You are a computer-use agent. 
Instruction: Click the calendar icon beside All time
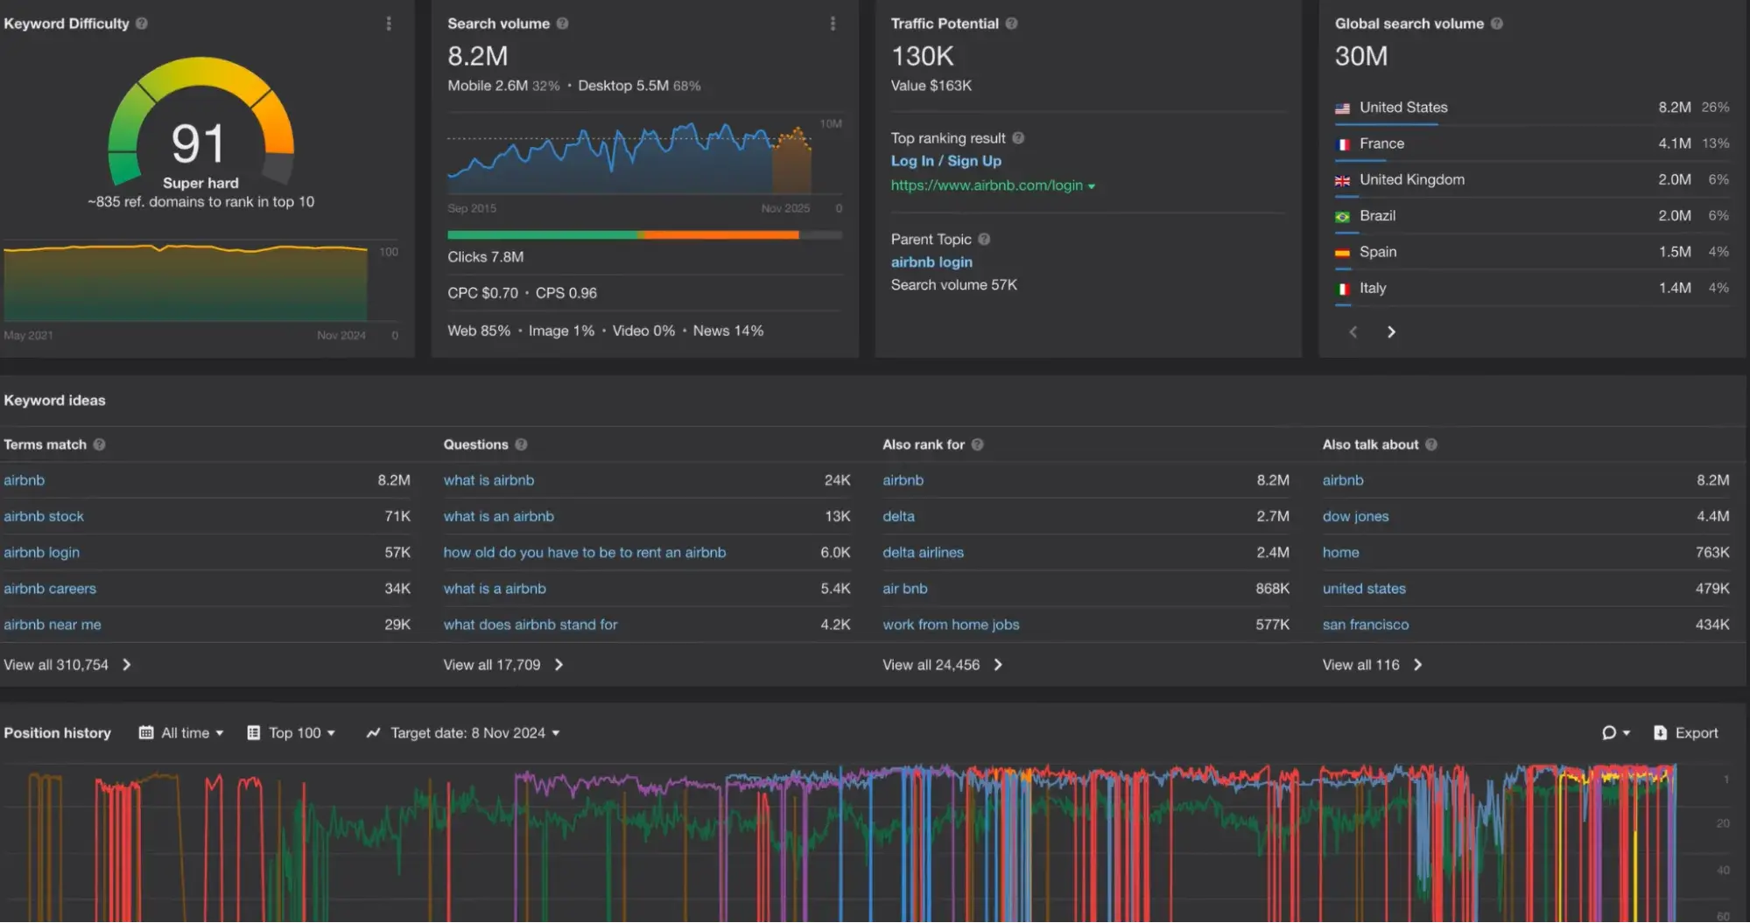pyautogui.click(x=146, y=733)
